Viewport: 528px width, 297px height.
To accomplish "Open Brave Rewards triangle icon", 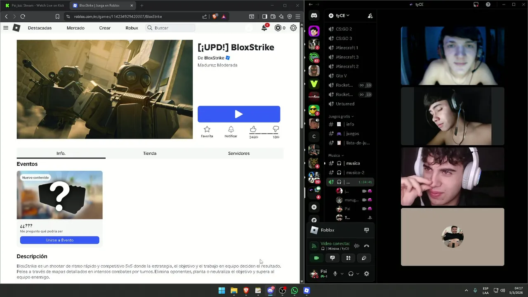I will click(224, 16).
